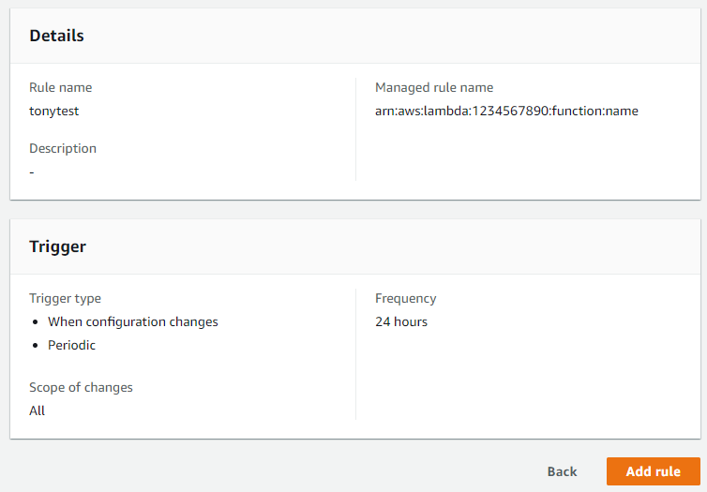
Task: Click the bullet beside Periodic
Action: [x=36, y=346]
